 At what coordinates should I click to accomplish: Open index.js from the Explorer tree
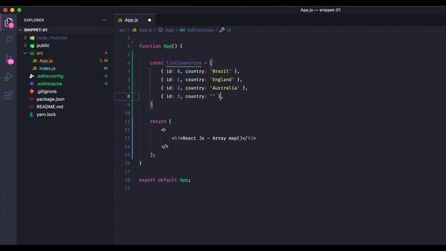(47, 68)
